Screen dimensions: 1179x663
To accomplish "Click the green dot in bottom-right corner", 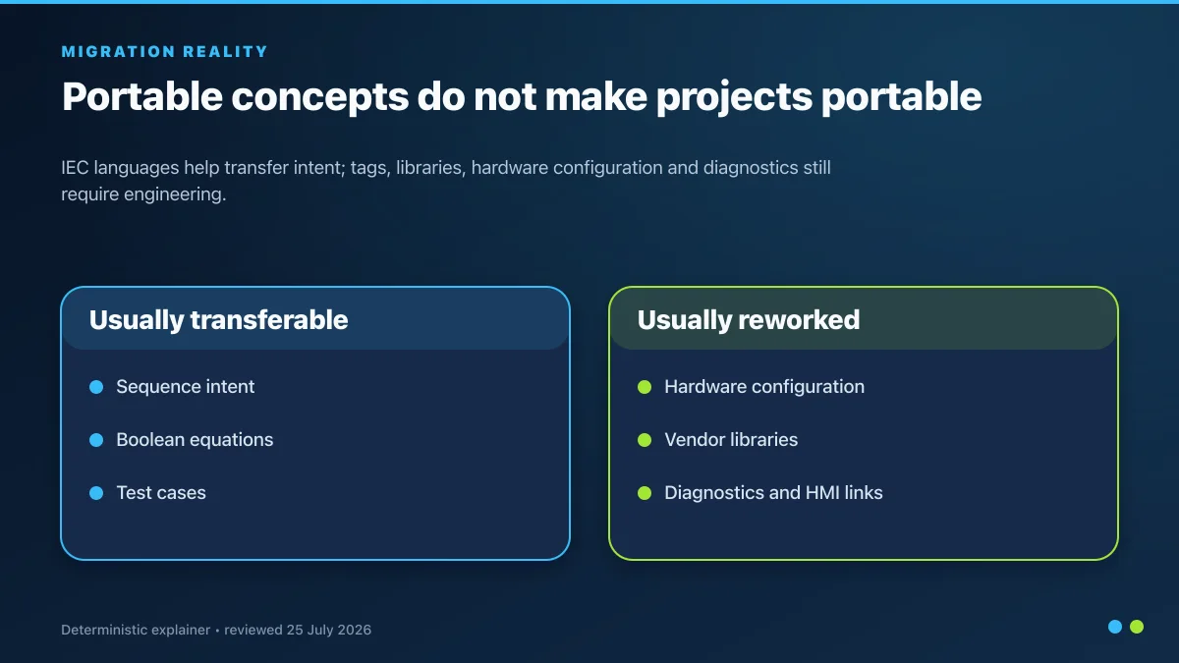I will tap(1137, 627).
